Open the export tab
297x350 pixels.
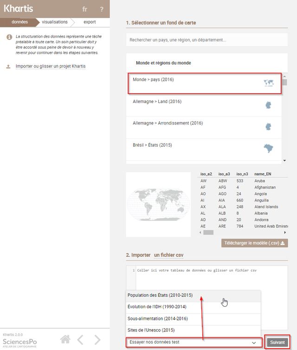tap(90, 22)
